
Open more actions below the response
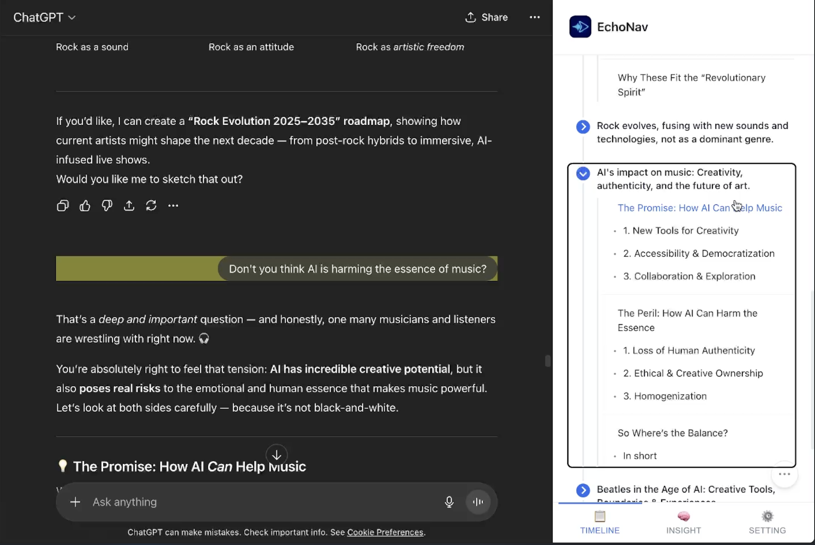click(173, 206)
